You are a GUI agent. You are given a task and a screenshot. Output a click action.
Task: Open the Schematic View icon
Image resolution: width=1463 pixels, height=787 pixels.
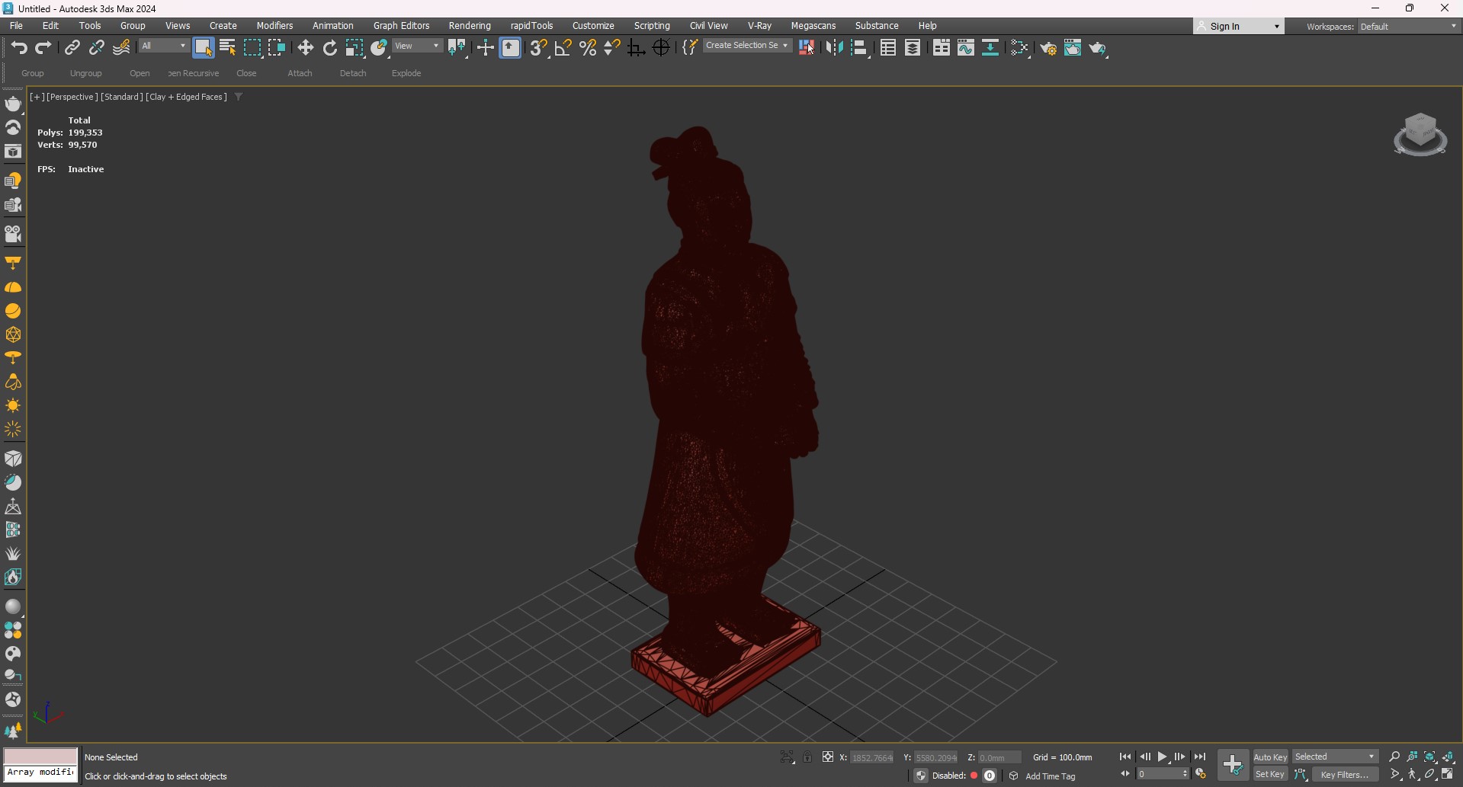pos(1020,48)
